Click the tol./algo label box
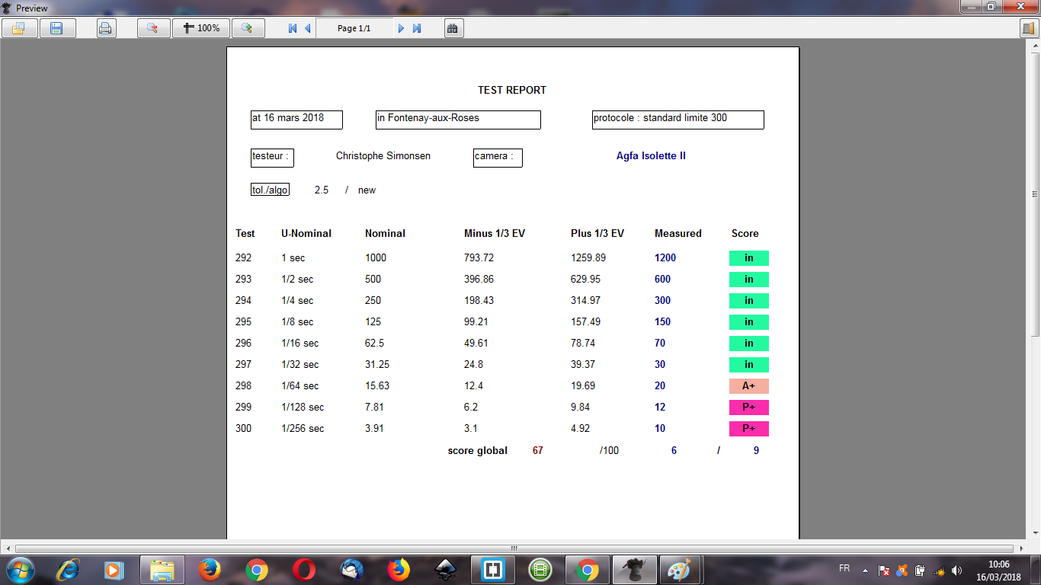The image size is (1041, 585). [270, 190]
